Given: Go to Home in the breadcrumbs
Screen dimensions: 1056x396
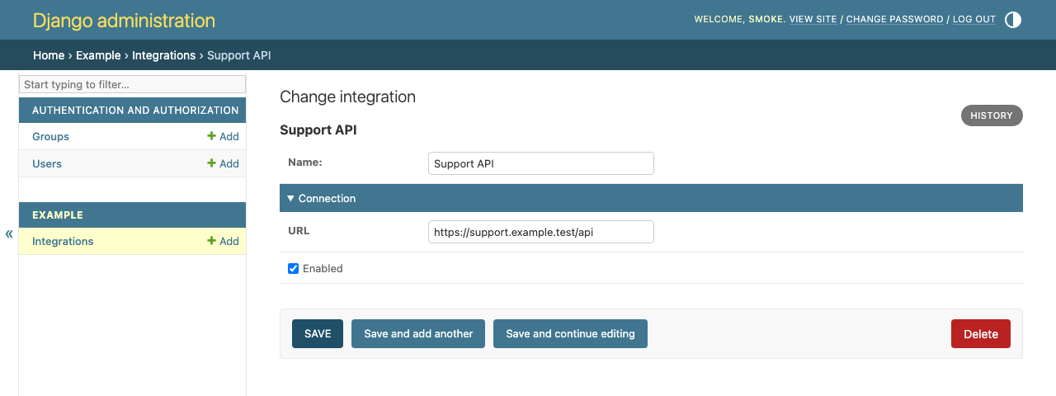Looking at the screenshot, I should point(49,55).
